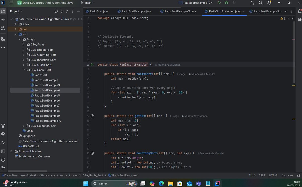Show hidden editor tabs dropdown
This screenshot has width=302, height=187.
[285, 11]
